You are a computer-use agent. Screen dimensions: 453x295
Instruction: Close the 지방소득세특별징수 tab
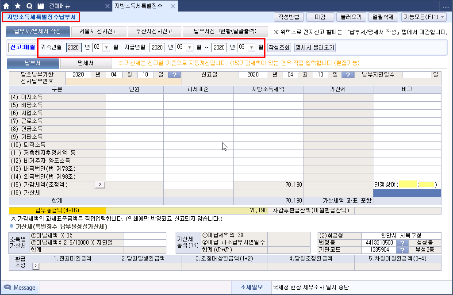click(x=173, y=6)
